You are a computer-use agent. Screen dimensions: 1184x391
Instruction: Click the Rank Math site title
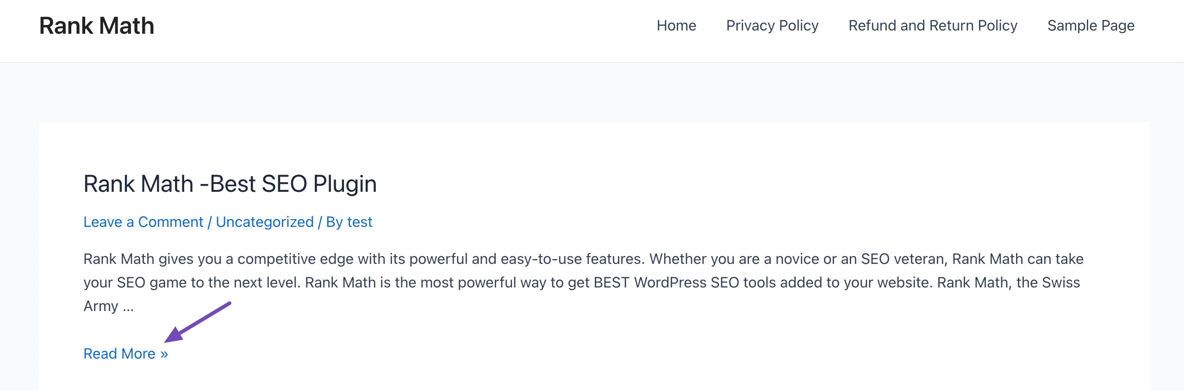[97, 26]
